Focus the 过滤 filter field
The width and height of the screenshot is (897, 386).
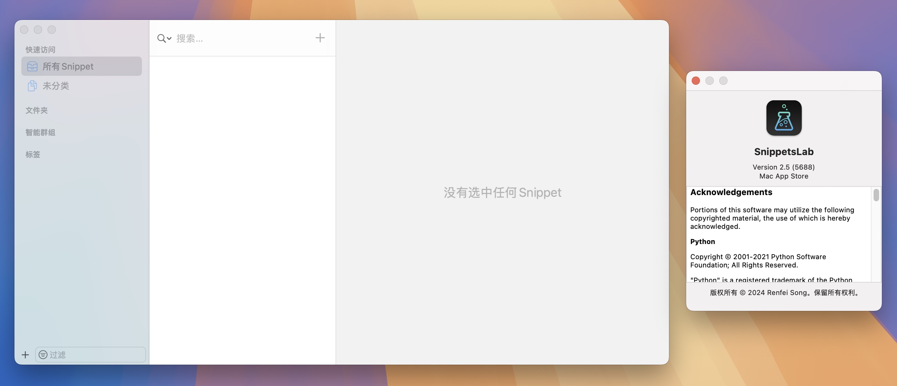click(91, 355)
